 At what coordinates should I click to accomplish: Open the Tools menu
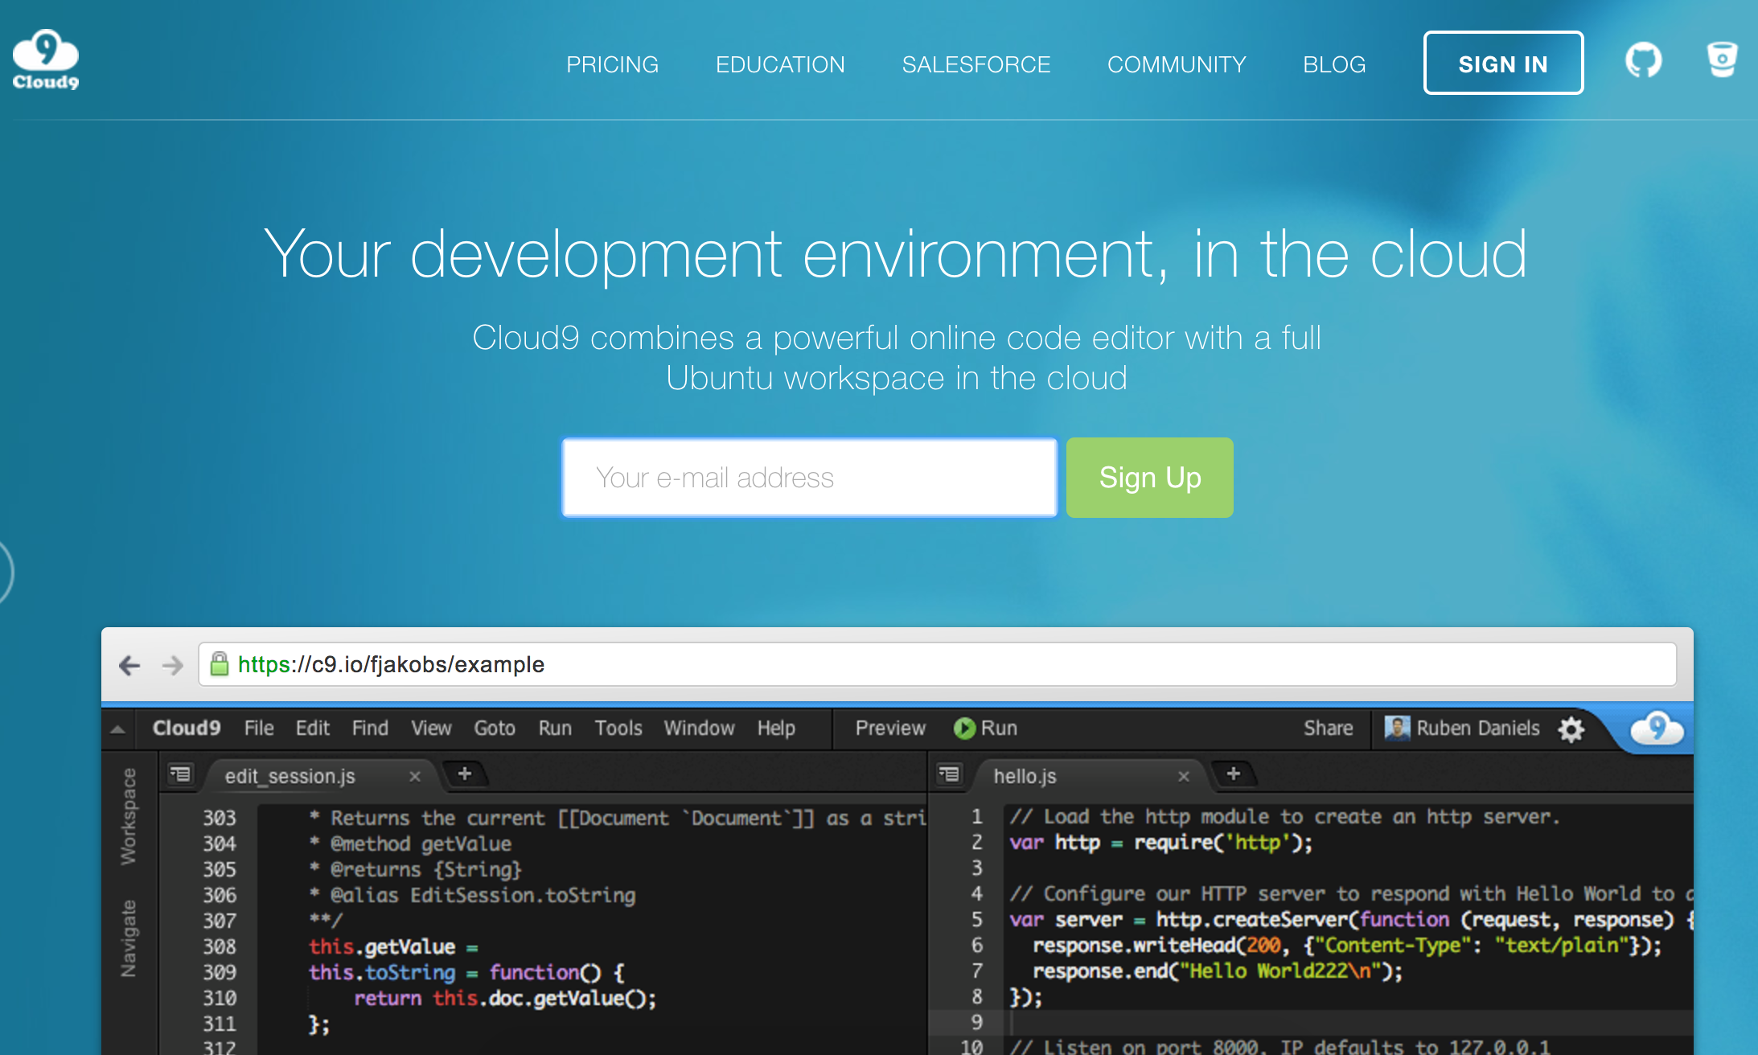point(618,728)
